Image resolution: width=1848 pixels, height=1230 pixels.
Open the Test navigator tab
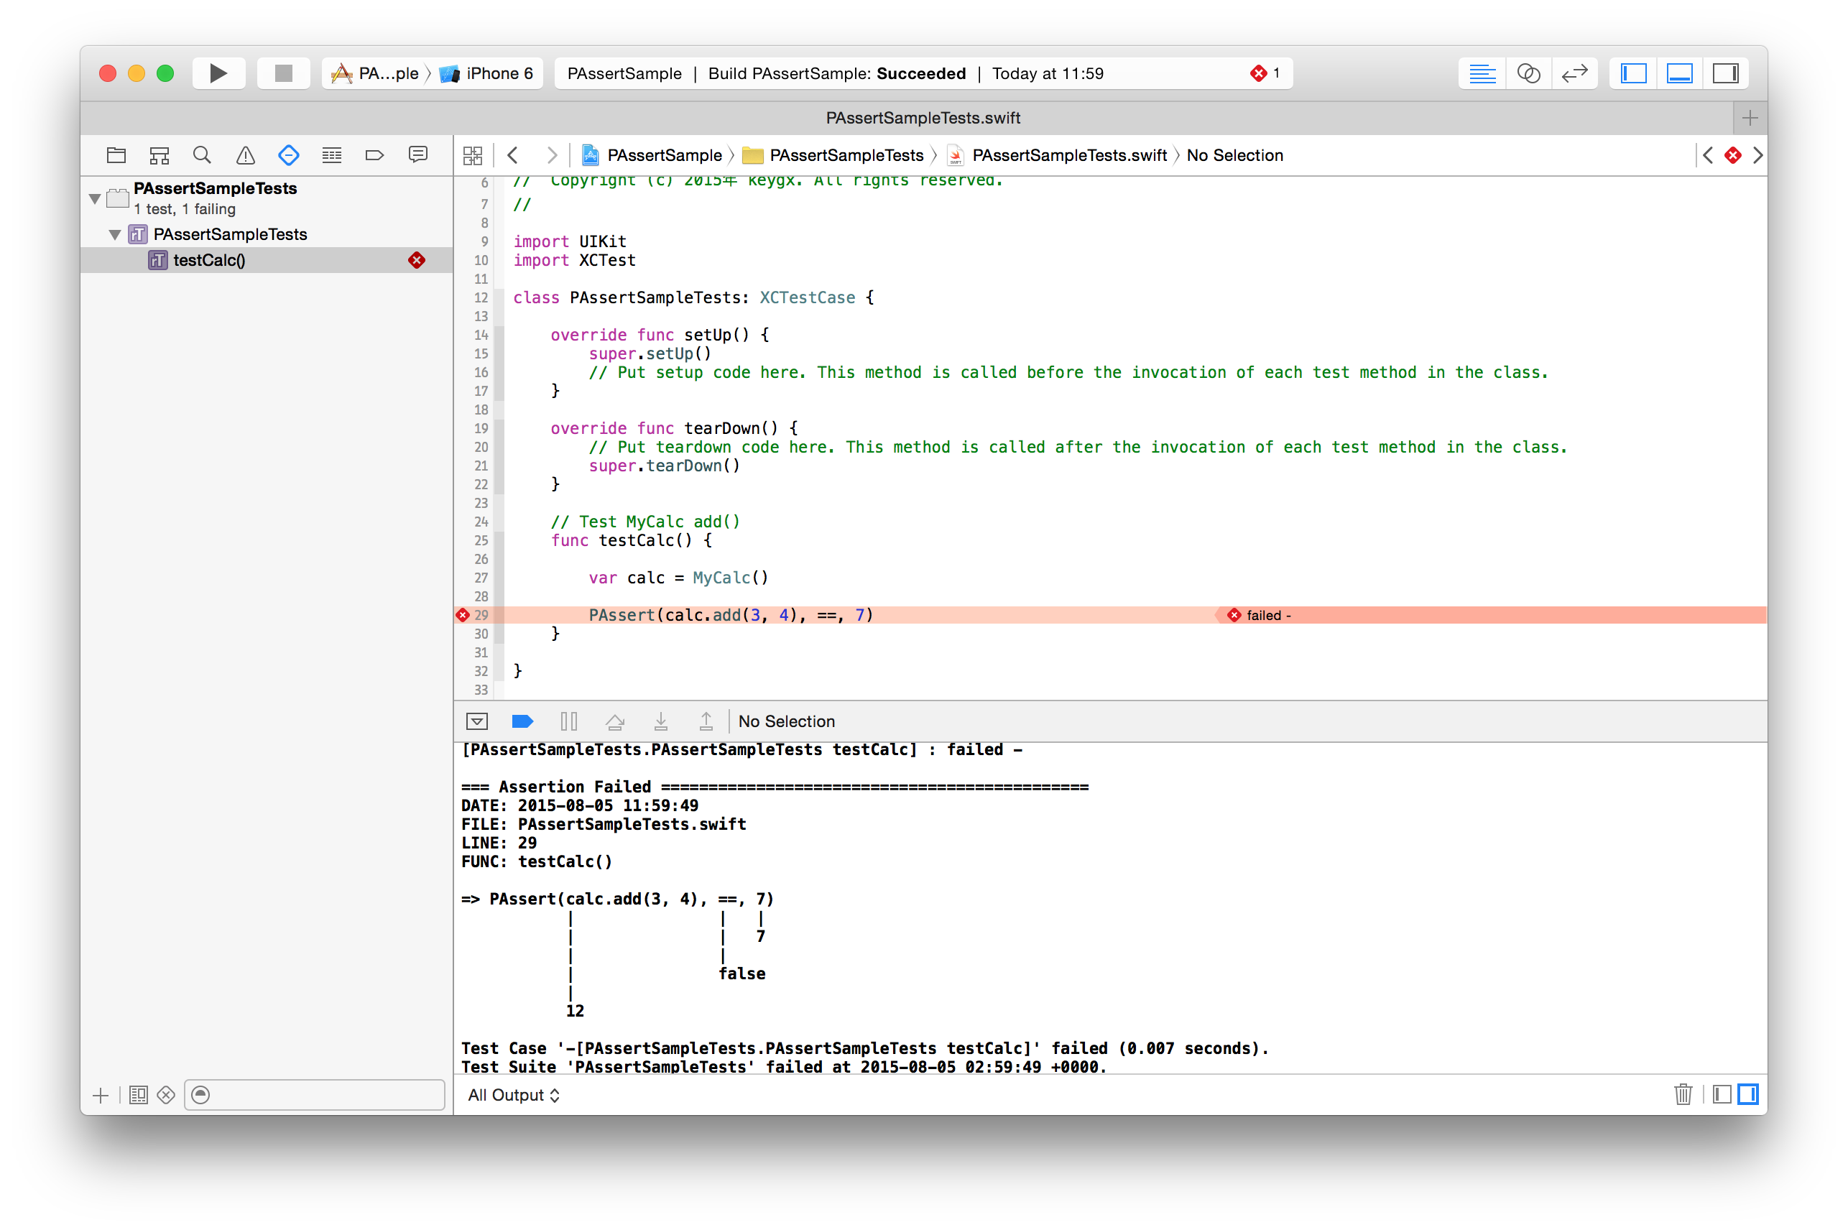288,155
